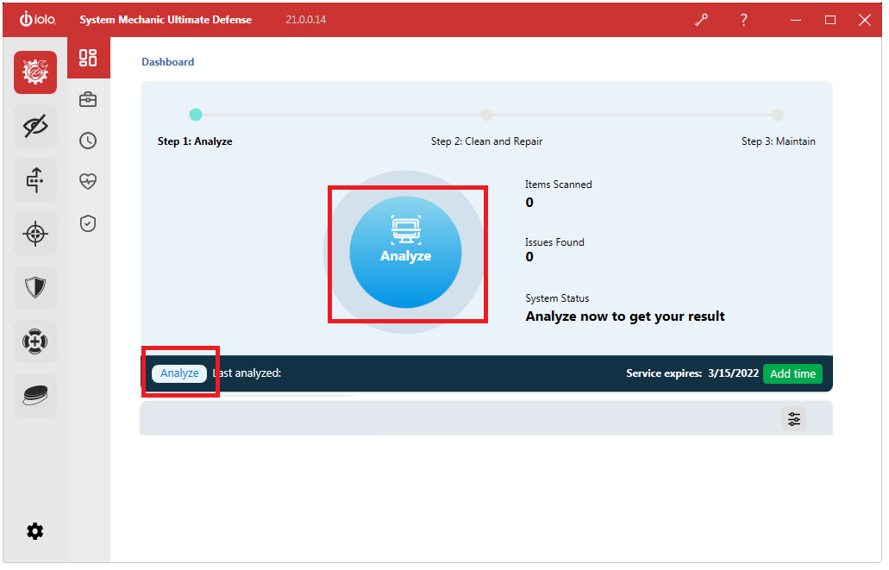Open System Mechanic gear module in sidebar
Image resolution: width=889 pixels, height=570 pixels.
[x=35, y=72]
